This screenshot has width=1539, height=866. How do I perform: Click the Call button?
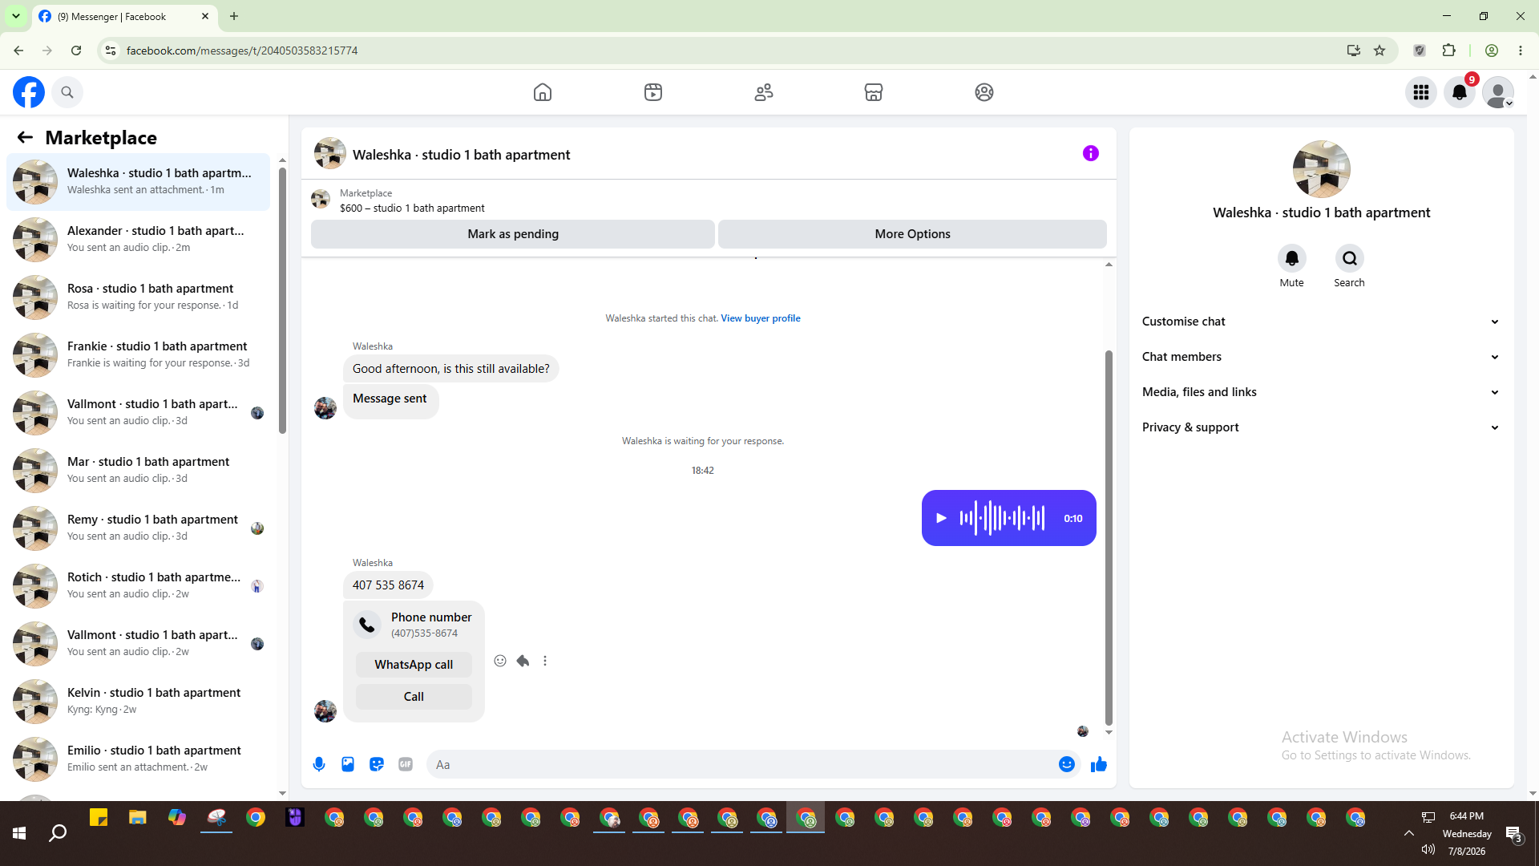coord(414,697)
